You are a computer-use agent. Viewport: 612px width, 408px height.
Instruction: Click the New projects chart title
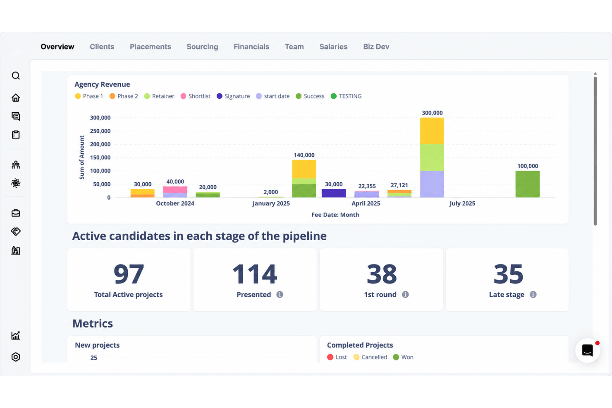click(97, 345)
